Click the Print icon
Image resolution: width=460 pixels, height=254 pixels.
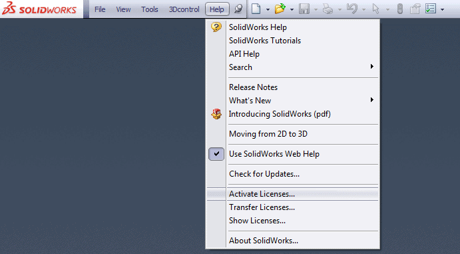(x=328, y=9)
